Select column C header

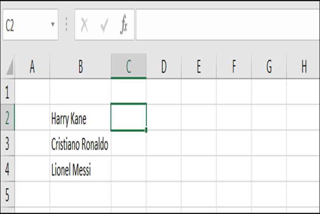tap(128, 66)
